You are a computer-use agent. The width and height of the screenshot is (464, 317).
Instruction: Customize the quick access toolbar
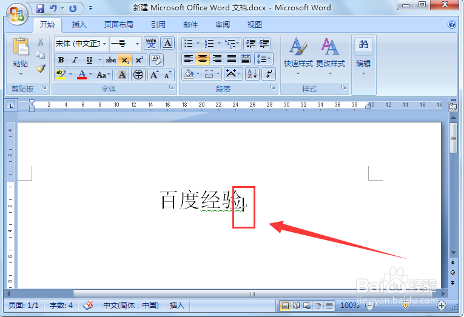click(x=90, y=8)
